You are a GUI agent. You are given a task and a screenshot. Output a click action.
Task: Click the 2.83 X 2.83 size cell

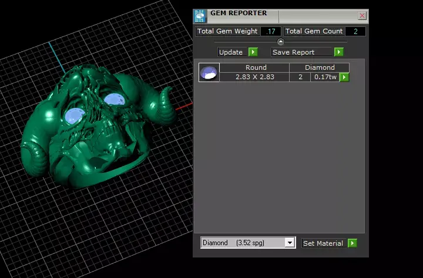click(x=254, y=77)
